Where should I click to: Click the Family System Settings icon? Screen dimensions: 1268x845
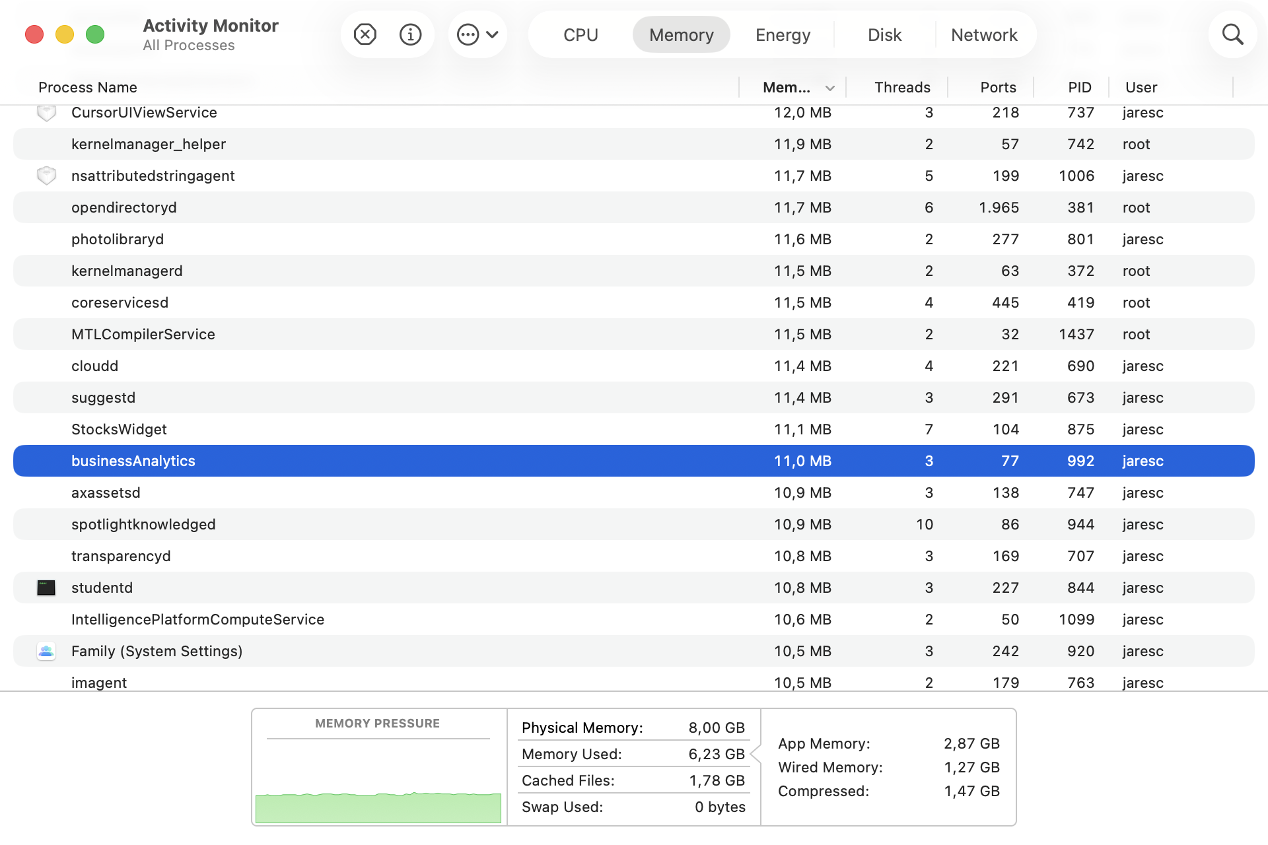coord(46,651)
